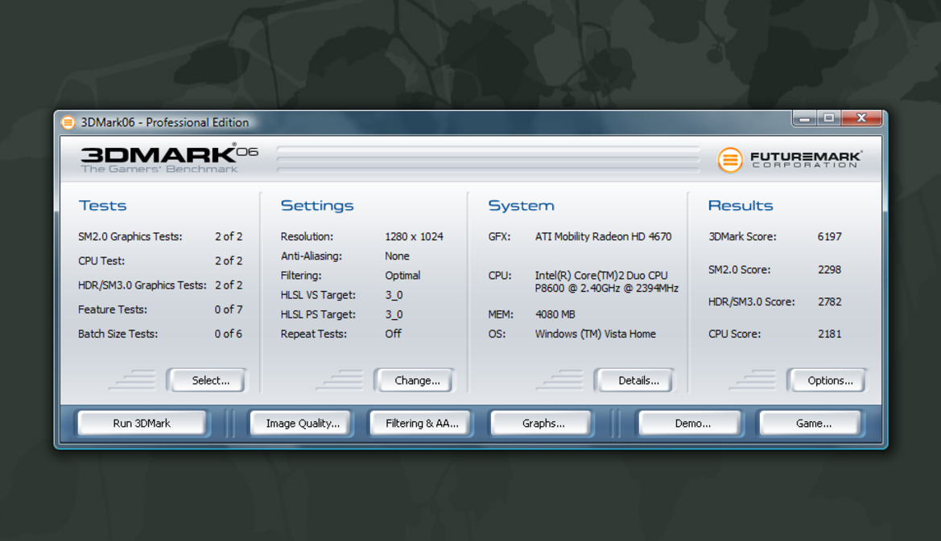Viewport: 941px width, 541px height.
Task: Click the "3DMark06 - Professional Edition" window title
Action: click(x=164, y=123)
